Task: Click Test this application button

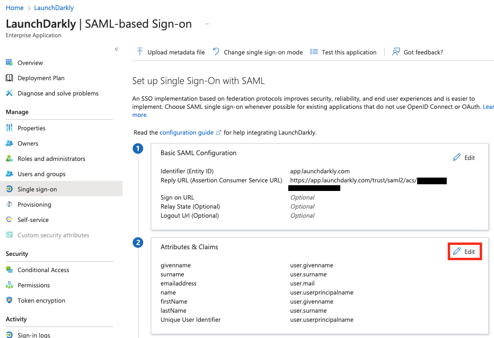Action: click(x=344, y=52)
